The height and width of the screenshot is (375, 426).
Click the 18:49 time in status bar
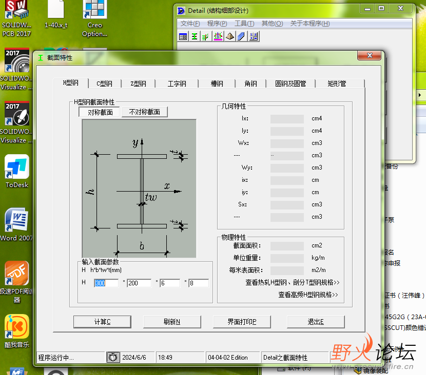(165, 358)
